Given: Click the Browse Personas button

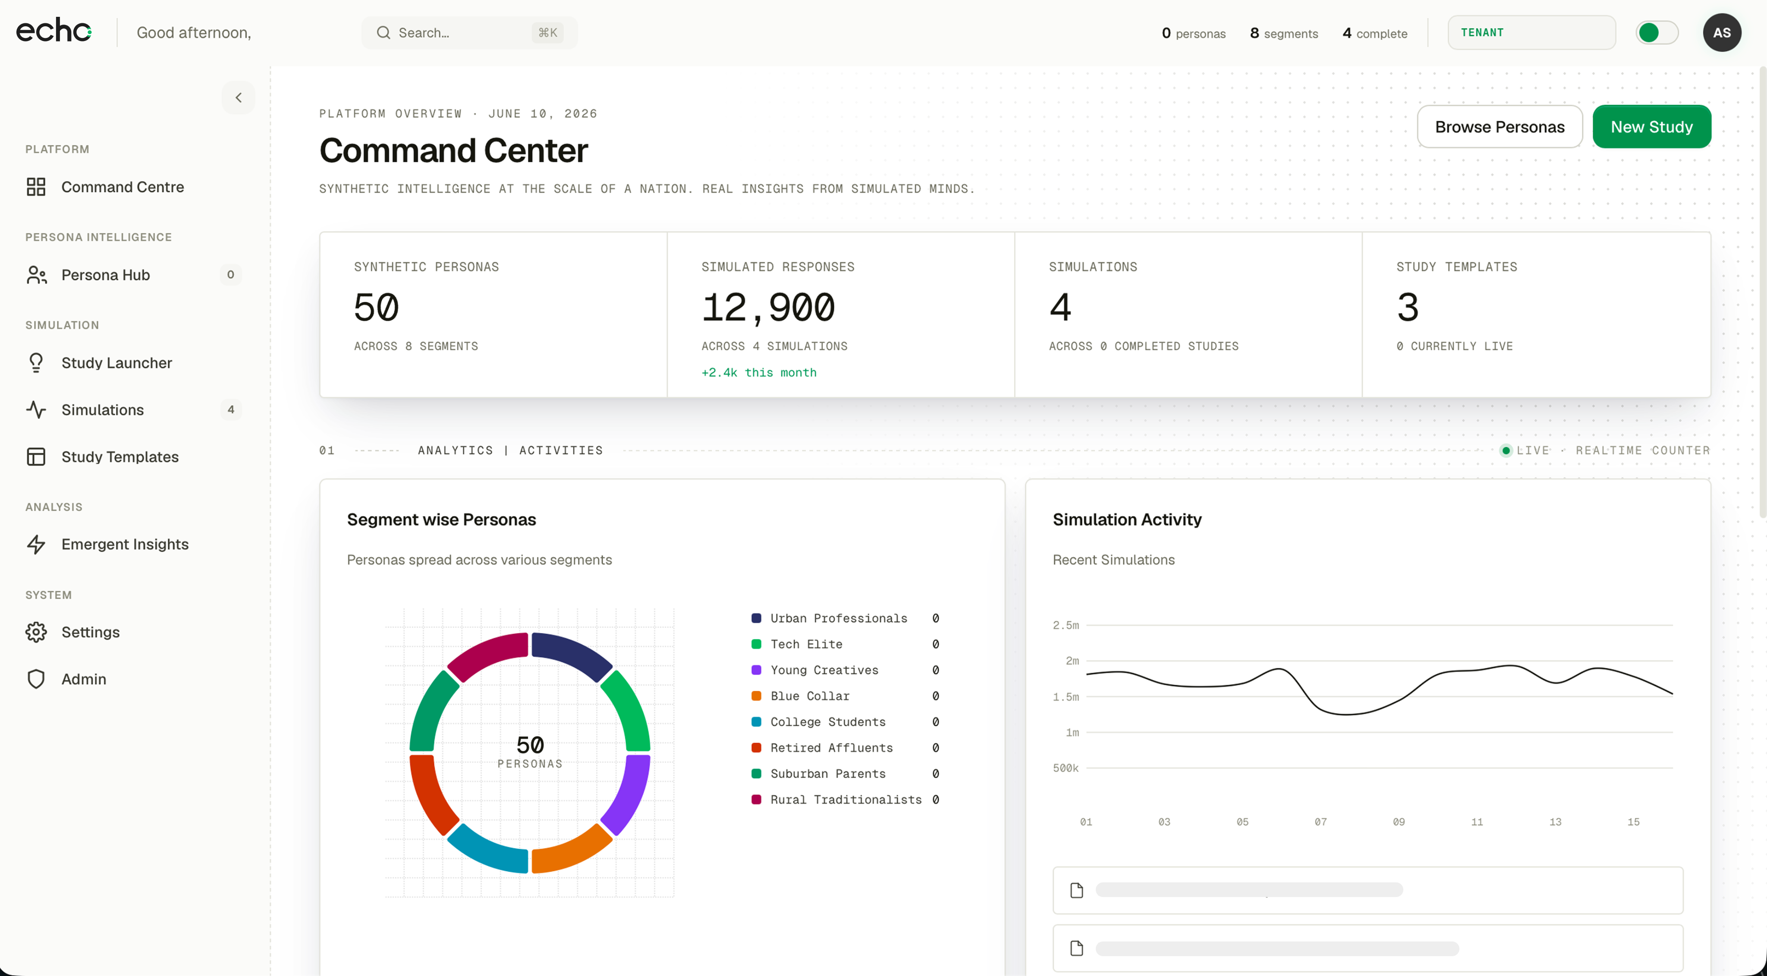Looking at the screenshot, I should [1500, 127].
